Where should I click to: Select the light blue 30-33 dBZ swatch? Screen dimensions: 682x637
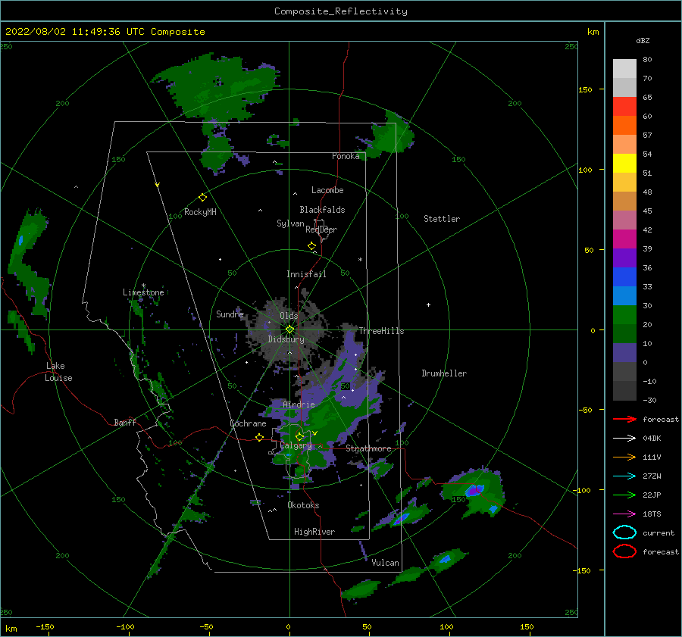624,296
